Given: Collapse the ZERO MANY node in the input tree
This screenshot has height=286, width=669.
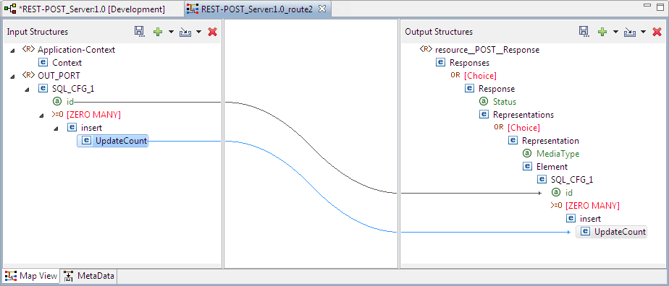Looking at the screenshot, I should point(41,116).
